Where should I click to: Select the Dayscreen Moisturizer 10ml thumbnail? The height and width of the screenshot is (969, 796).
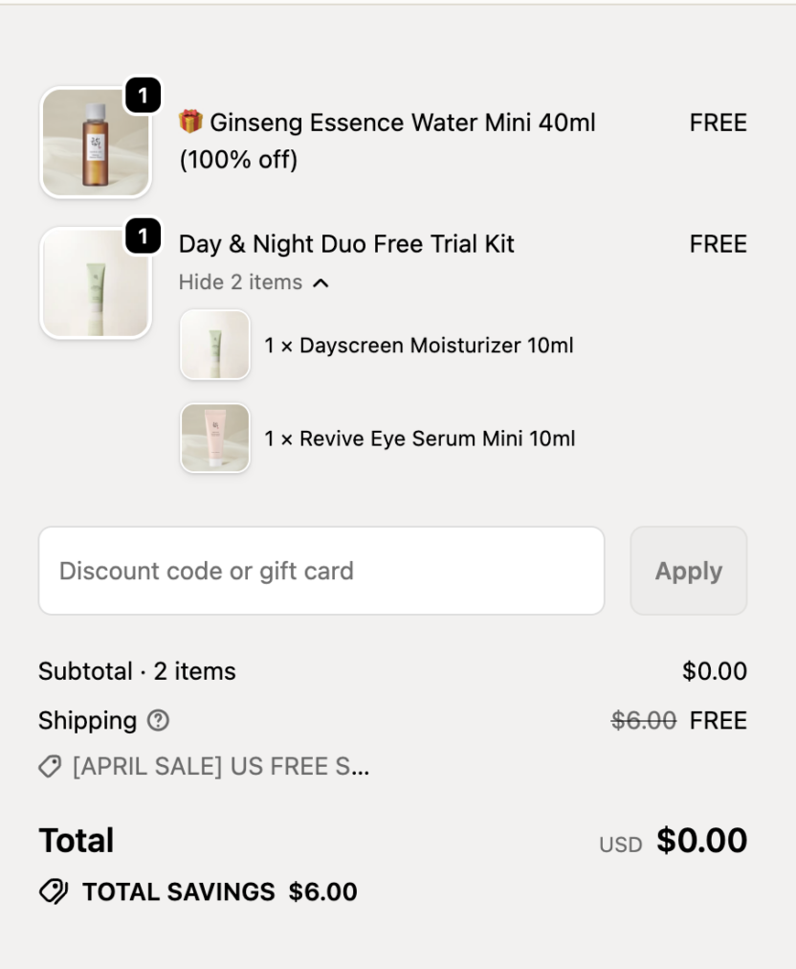[215, 345]
